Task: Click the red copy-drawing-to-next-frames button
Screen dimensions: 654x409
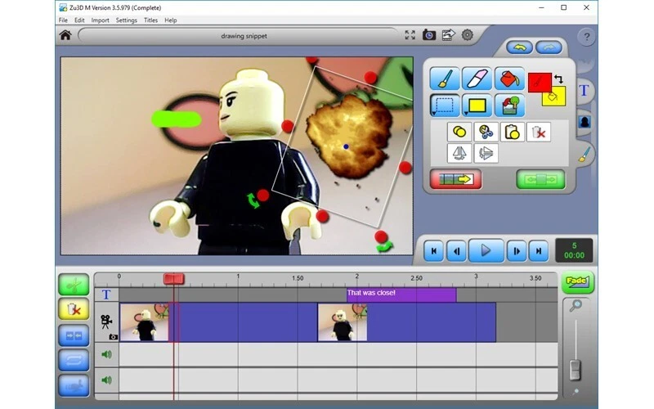Action: 455,179
